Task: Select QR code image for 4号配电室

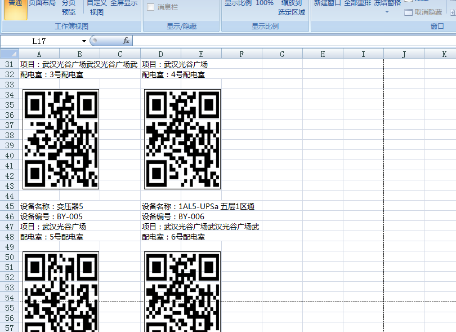Action: point(182,139)
